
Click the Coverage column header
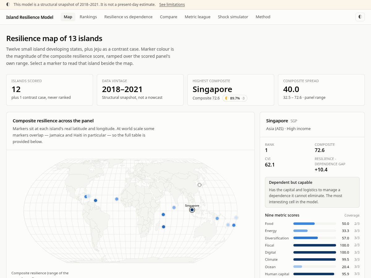[352, 215]
